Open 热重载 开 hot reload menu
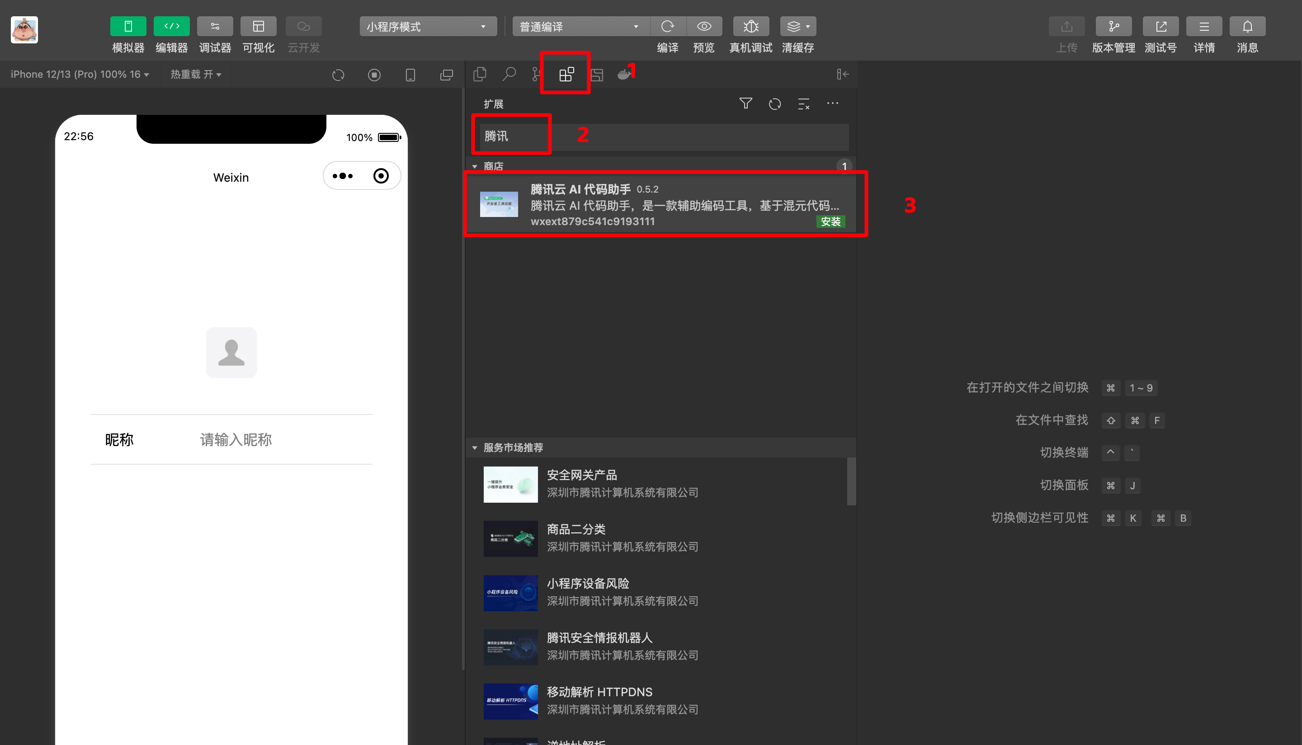 point(195,75)
